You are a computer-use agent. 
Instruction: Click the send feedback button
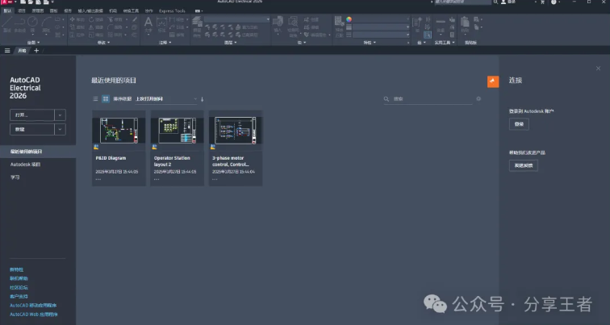[x=524, y=165]
